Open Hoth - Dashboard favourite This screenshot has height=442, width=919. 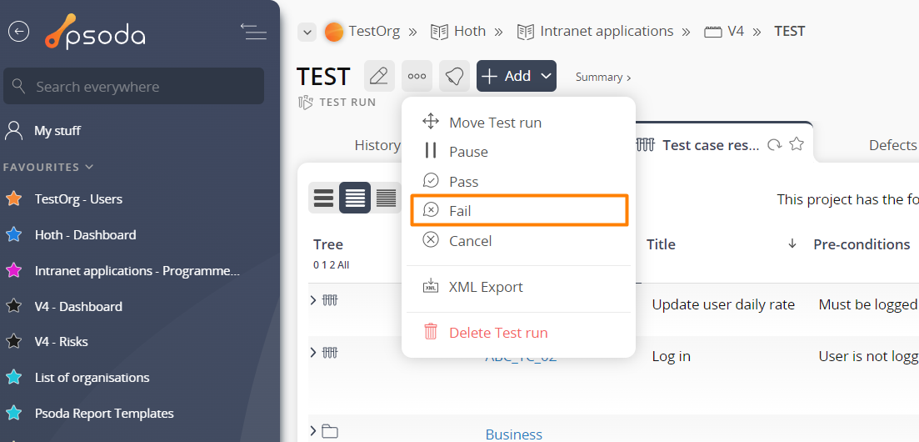click(x=85, y=235)
